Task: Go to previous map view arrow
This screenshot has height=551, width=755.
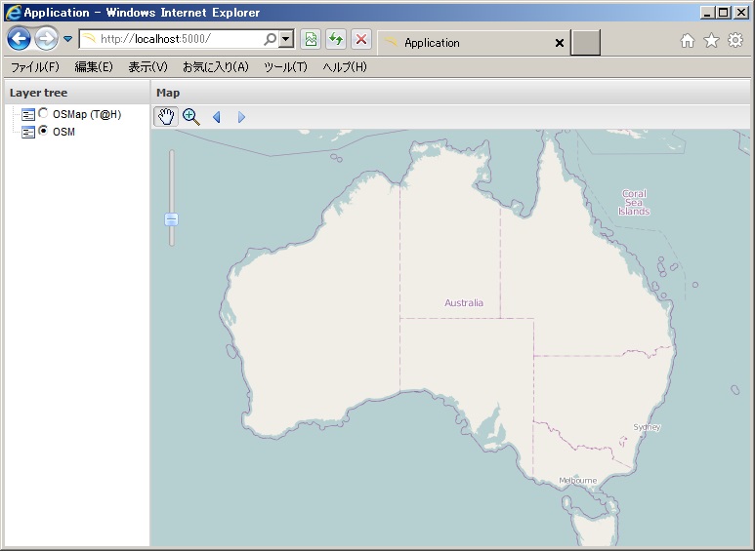Action: pyautogui.click(x=216, y=117)
